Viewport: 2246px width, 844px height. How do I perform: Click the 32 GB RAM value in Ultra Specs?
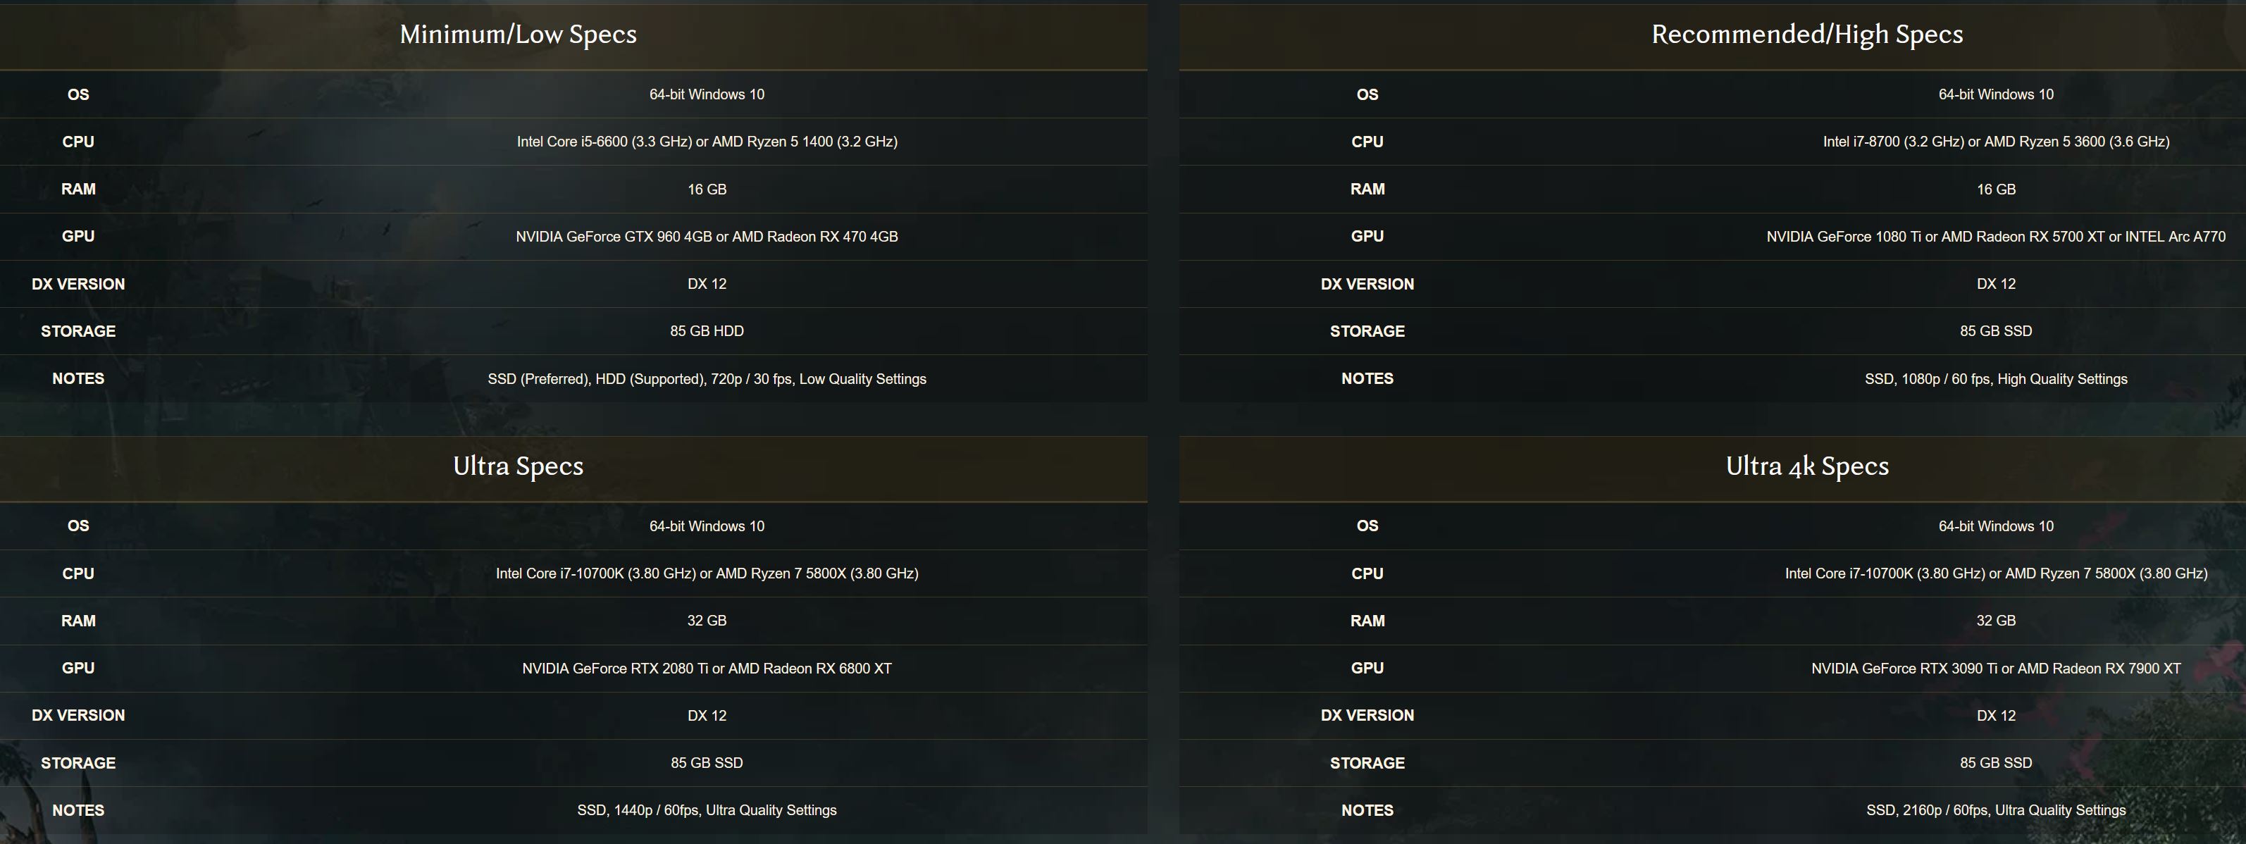[x=707, y=621]
